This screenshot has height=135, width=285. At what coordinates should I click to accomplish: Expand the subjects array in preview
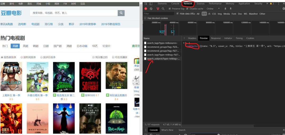pyautogui.click(x=186, y=46)
